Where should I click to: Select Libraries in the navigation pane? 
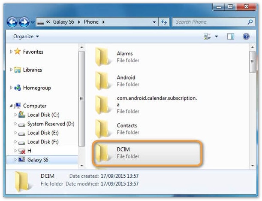(33, 70)
